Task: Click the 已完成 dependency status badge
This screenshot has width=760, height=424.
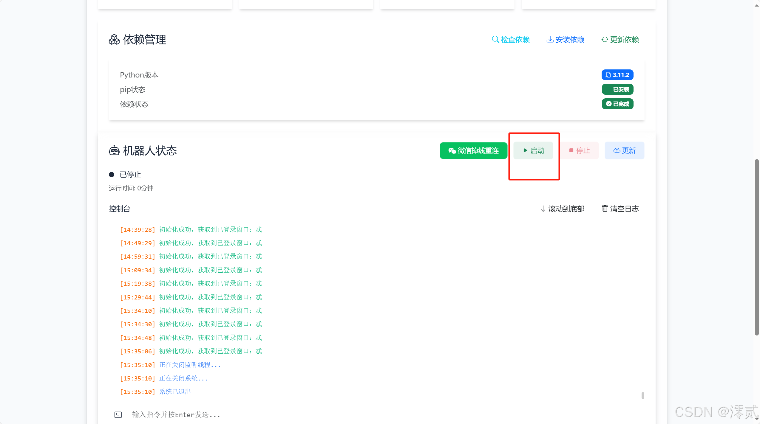Action: [x=617, y=104]
